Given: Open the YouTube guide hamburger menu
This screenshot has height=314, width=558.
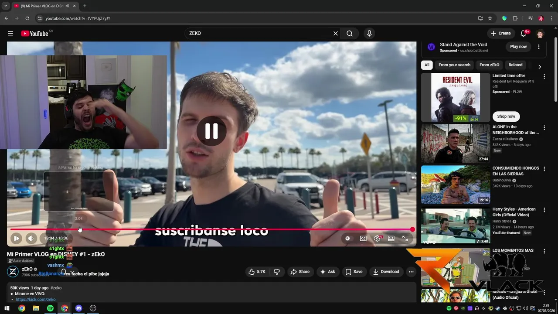Looking at the screenshot, I should pyautogui.click(x=10, y=34).
